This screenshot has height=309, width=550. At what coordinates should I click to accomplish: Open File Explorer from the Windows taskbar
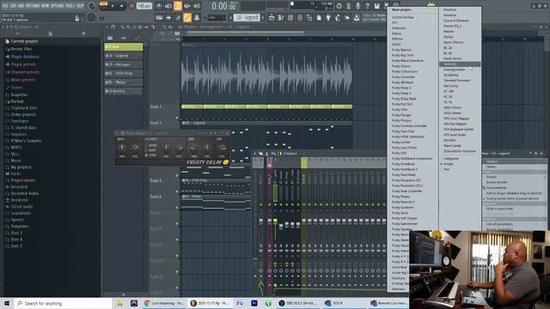pyautogui.click(x=119, y=303)
